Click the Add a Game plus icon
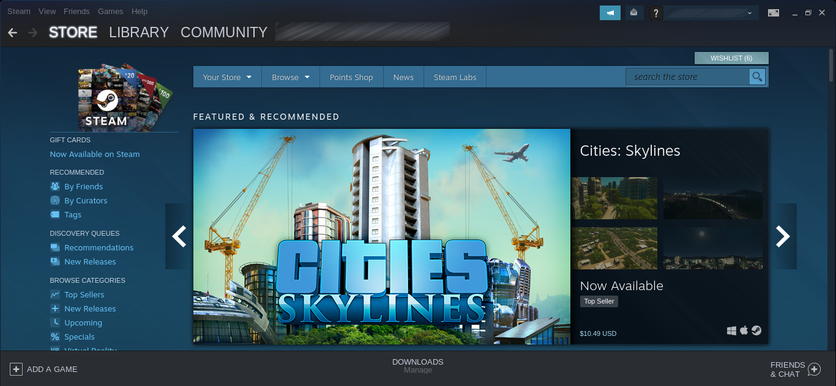The height and width of the screenshot is (386, 836). (x=16, y=369)
